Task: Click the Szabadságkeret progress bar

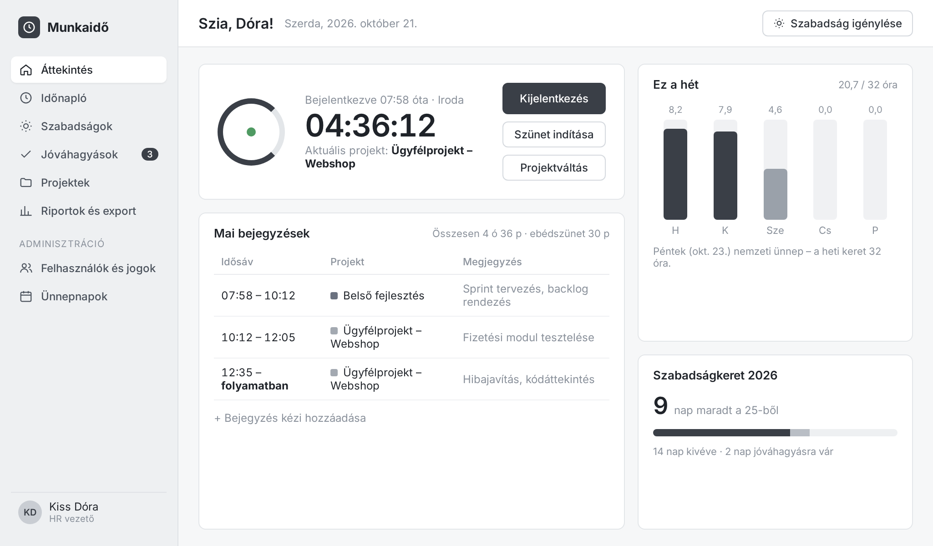Action: (775, 433)
